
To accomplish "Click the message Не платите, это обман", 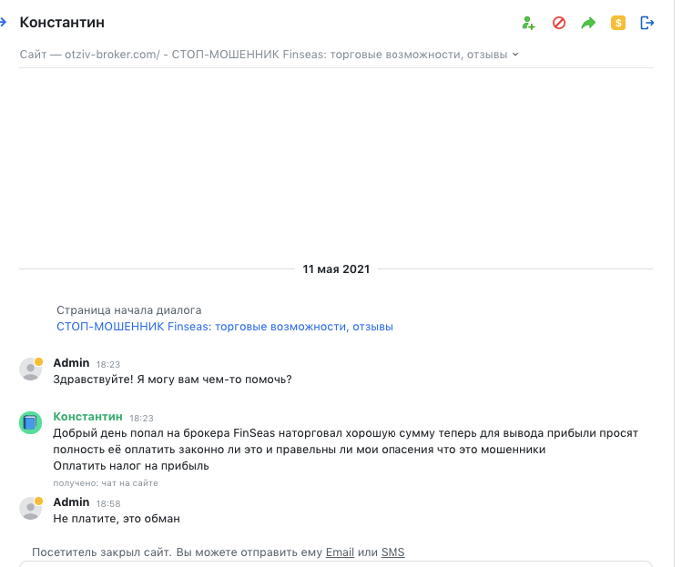I will click(x=117, y=518).
